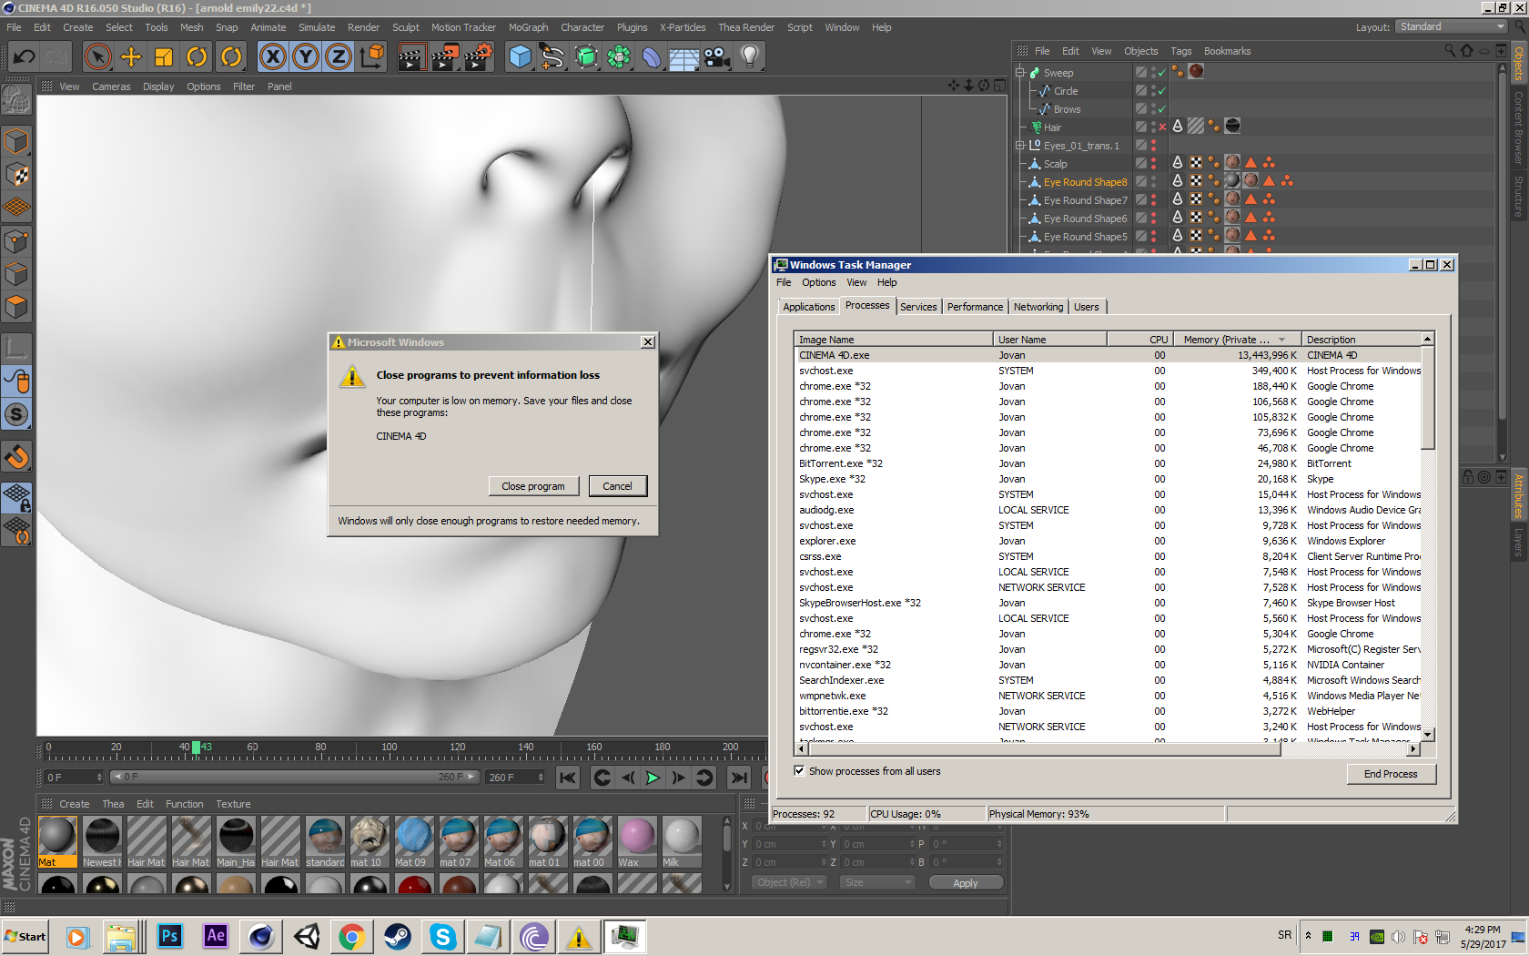Open Google Chrome from the taskbar
This screenshot has width=1529, height=956.
(x=351, y=936)
